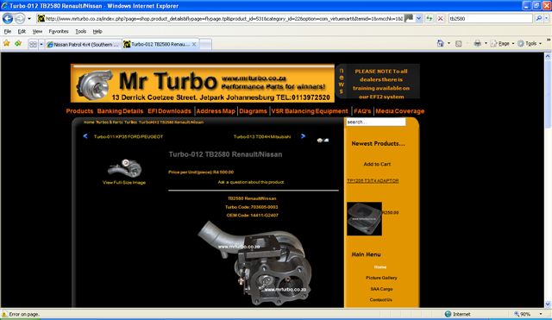Click the Home page toolbar icon
Image resolution: width=552 pixels, height=320 pixels.
point(441,43)
